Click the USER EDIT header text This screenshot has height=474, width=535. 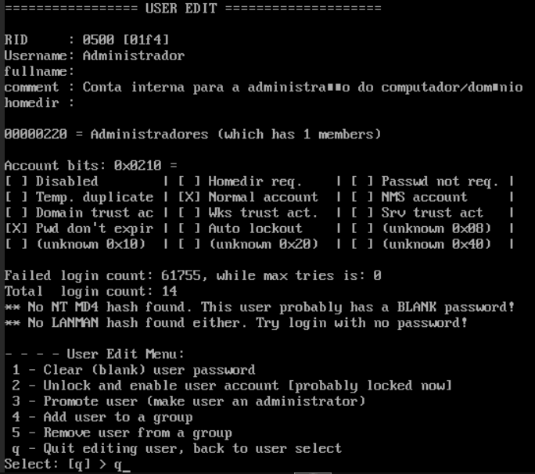(x=192, y=9)
